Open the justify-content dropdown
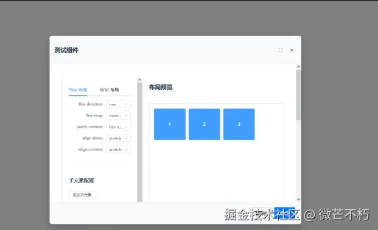The width and height of the screenshot is (378, 230). pyautogui.click(x=118, y=127)
